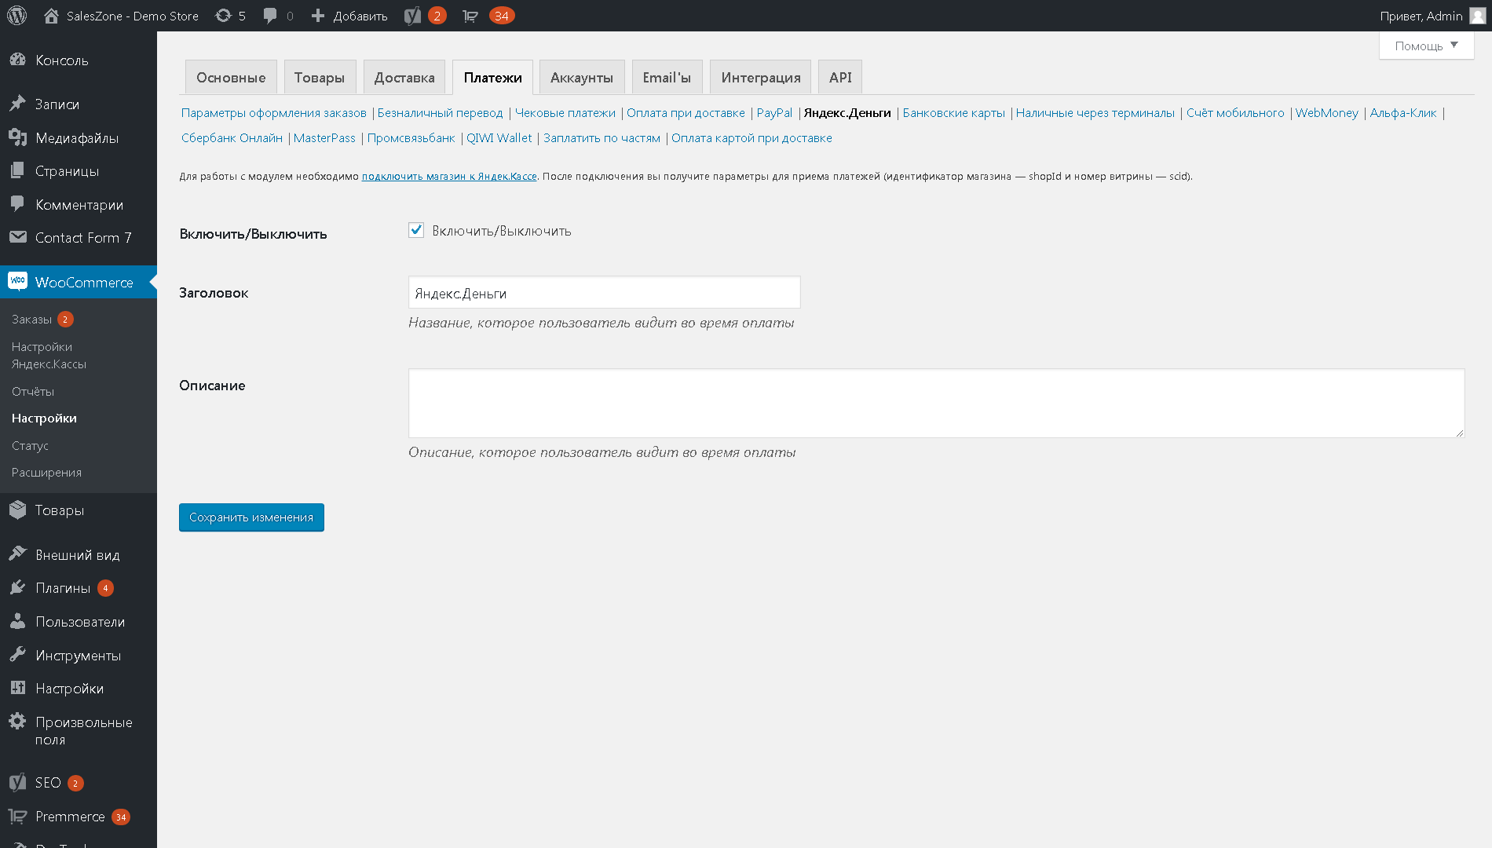Click the Сохранить изменения button
The image size is (1492, 848).
point(251,517)
